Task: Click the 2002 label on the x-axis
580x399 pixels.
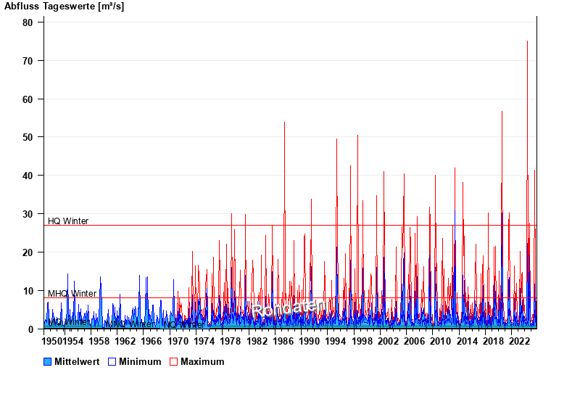Action: 388,341
